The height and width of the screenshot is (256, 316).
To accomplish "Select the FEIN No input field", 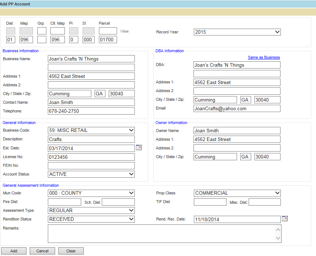I will pyautogui.click(x=91, y=166).
